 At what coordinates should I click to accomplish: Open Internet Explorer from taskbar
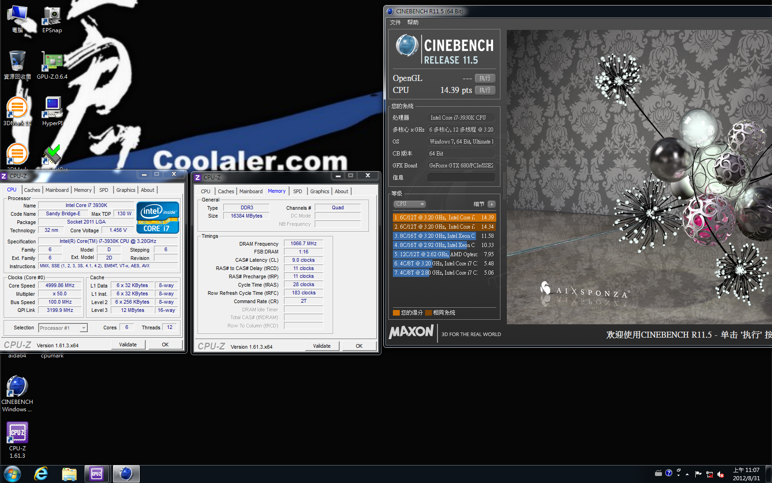(41, 474)
